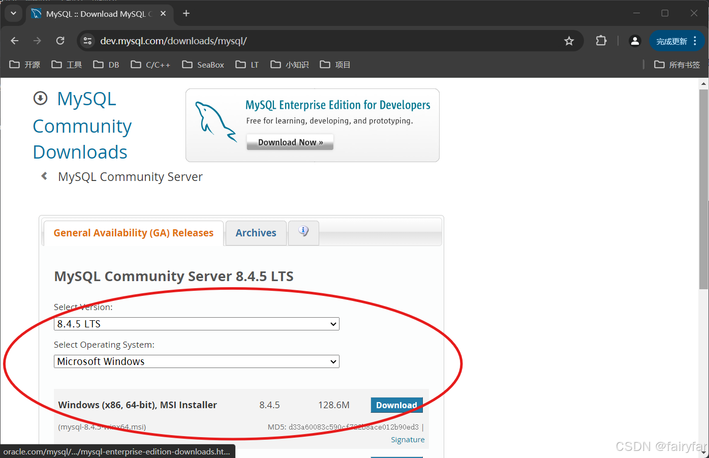
Task: Click the mysql-8.4.5-winx64.msi filename text
Action: pyautogui.click(x=102, y=427)
